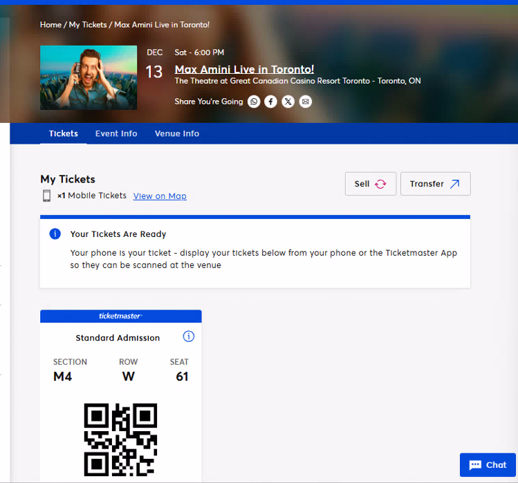Switch to Event Info tab

click(116, 133)
